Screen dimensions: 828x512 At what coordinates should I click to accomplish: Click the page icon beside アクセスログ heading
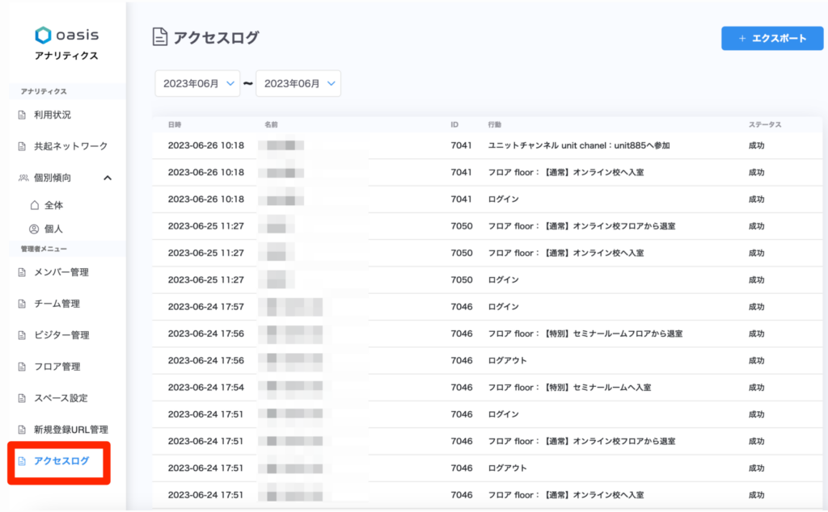[x=160, y=37]
